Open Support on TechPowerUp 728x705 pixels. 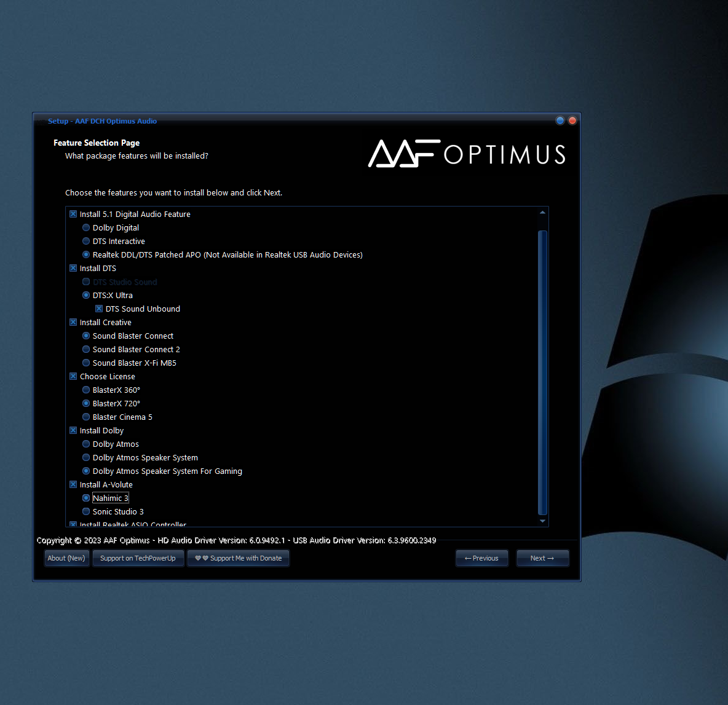138,558
